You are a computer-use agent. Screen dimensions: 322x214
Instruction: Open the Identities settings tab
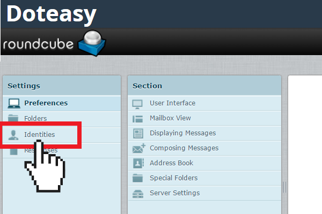point(62,135)
